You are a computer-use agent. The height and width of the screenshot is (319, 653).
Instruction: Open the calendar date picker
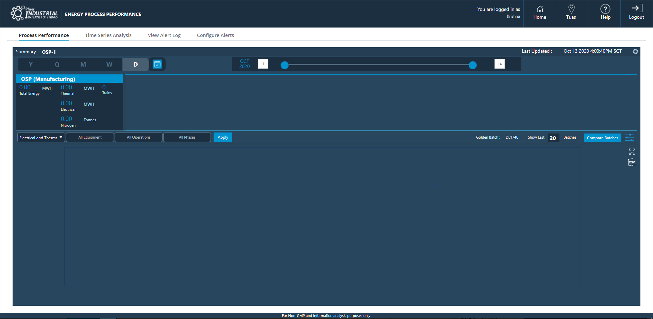[x=157, y=64]
